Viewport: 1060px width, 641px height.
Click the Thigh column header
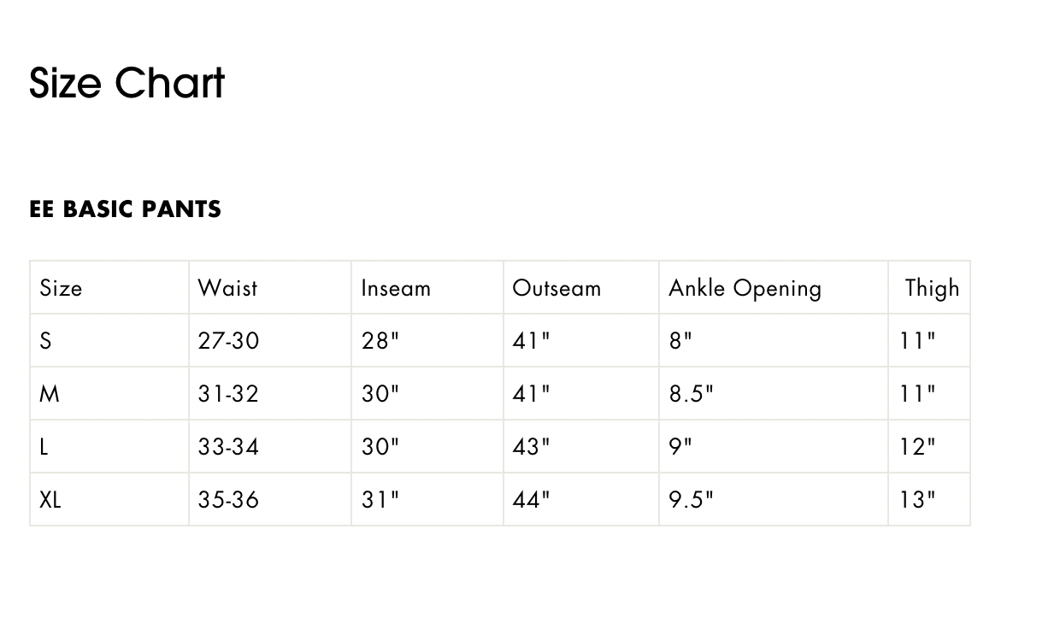point(933,289)
